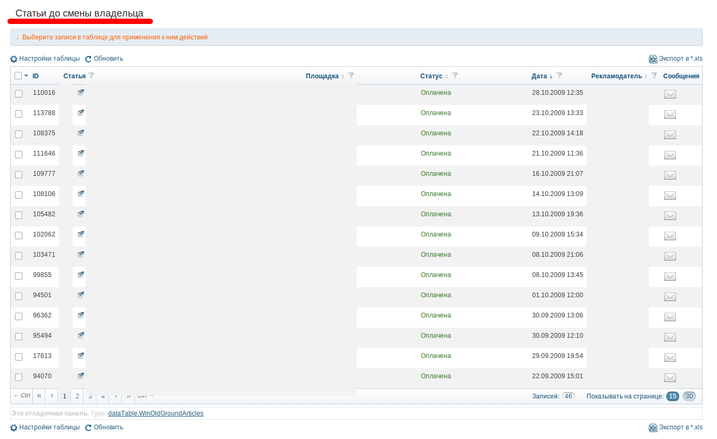Check the box for article 99855
This screenshot has height=439, width=717.
click(19, 276)
